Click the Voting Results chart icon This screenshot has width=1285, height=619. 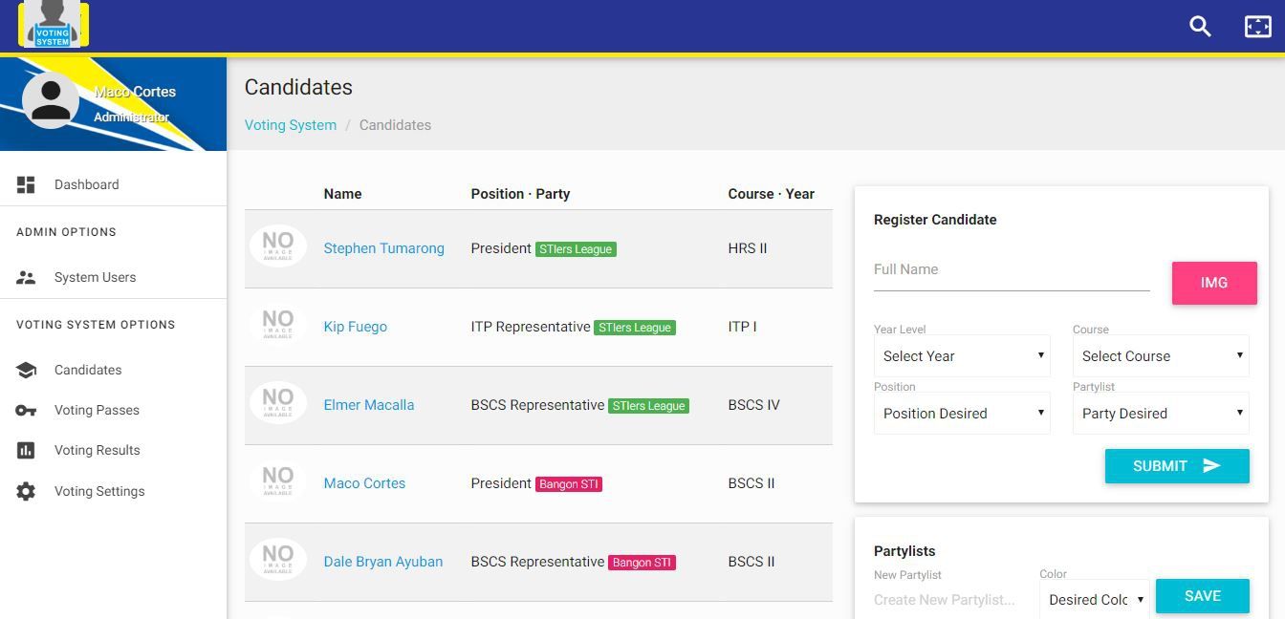tap(26, 450)
